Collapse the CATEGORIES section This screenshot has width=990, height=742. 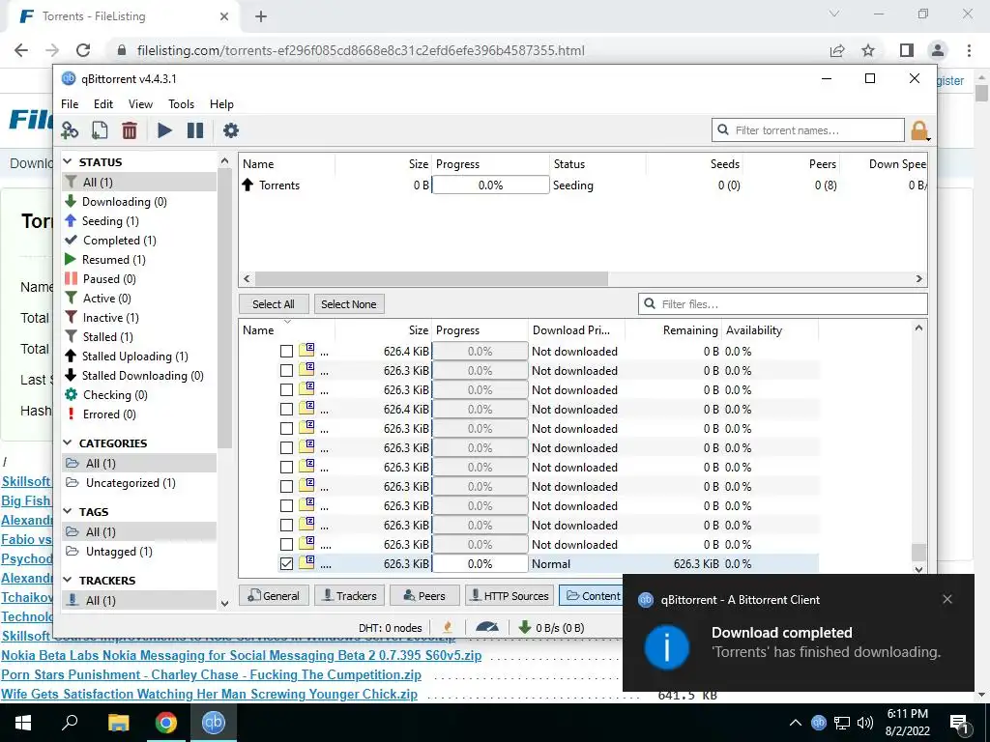[x=69, y=442]
